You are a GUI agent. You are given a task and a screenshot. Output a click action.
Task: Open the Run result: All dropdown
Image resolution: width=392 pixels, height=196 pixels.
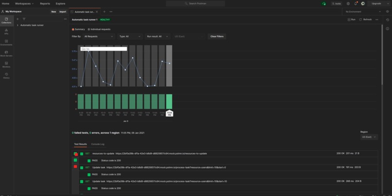coord(157,36)
